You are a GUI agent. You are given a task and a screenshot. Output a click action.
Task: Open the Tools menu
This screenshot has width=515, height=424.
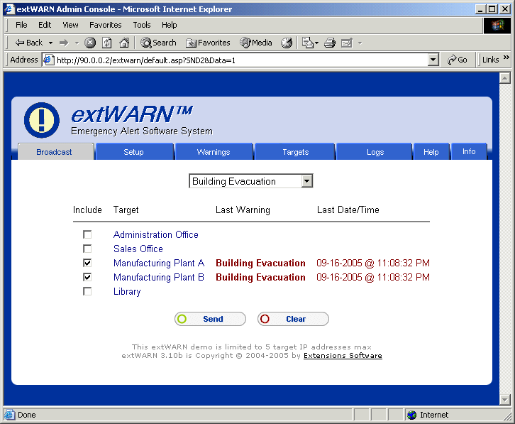coord(142,25)
